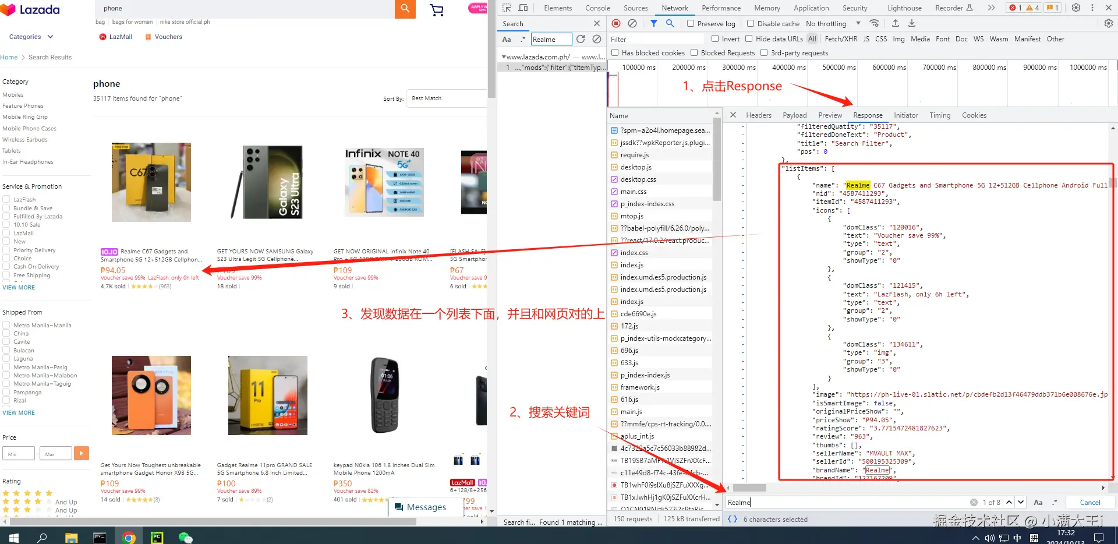The image size is (1118, 544).
Task: Toggle the network filter funnel icon
Action: tap(654, 23)
